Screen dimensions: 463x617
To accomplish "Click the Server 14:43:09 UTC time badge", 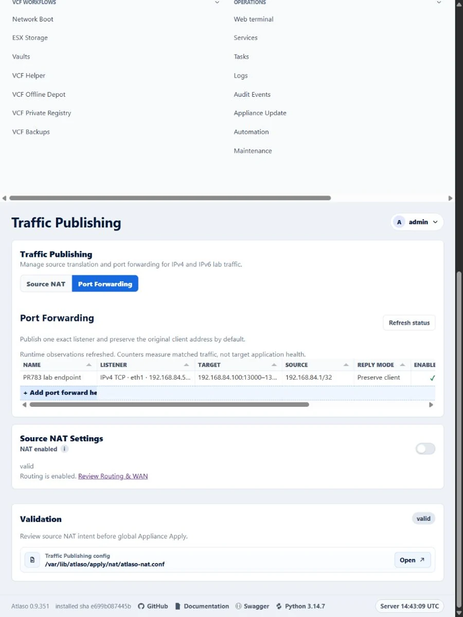I will coord(409,606).
